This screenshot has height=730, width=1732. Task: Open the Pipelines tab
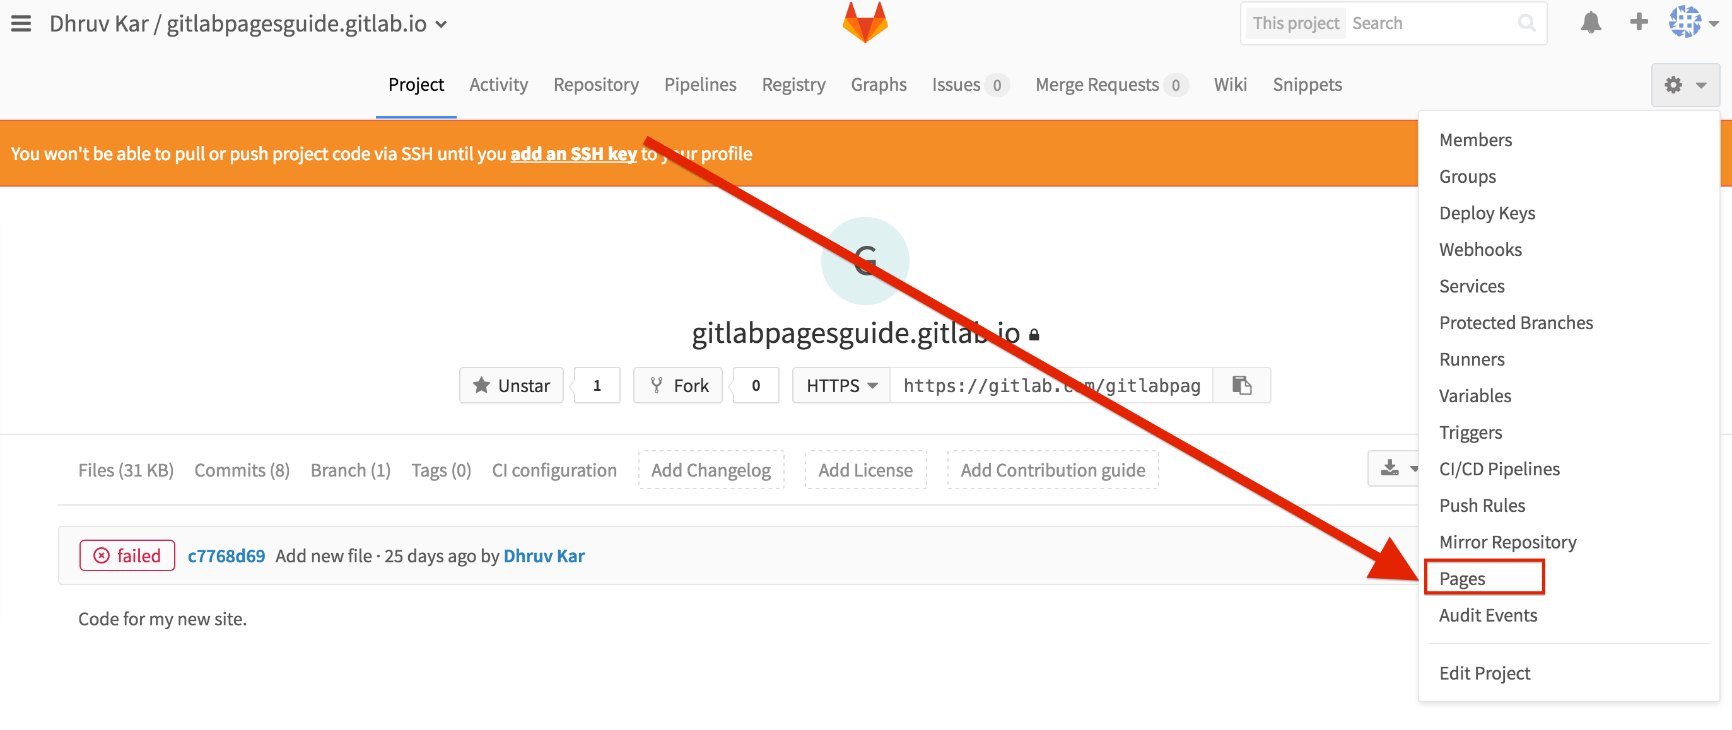tap(700, 84)
